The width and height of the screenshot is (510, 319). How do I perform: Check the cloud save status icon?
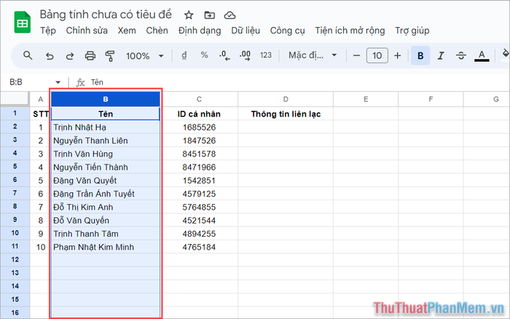[x=229, y=15]
